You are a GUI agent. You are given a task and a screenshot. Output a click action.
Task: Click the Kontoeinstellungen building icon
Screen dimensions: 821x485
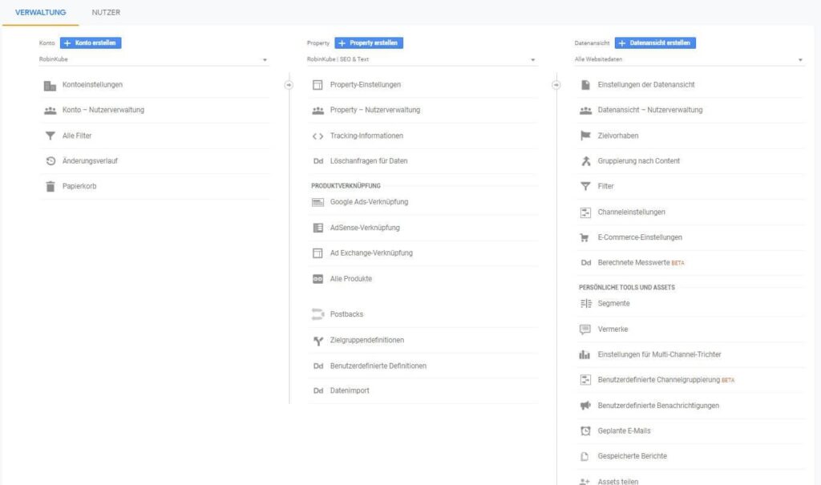pos(50,85)
